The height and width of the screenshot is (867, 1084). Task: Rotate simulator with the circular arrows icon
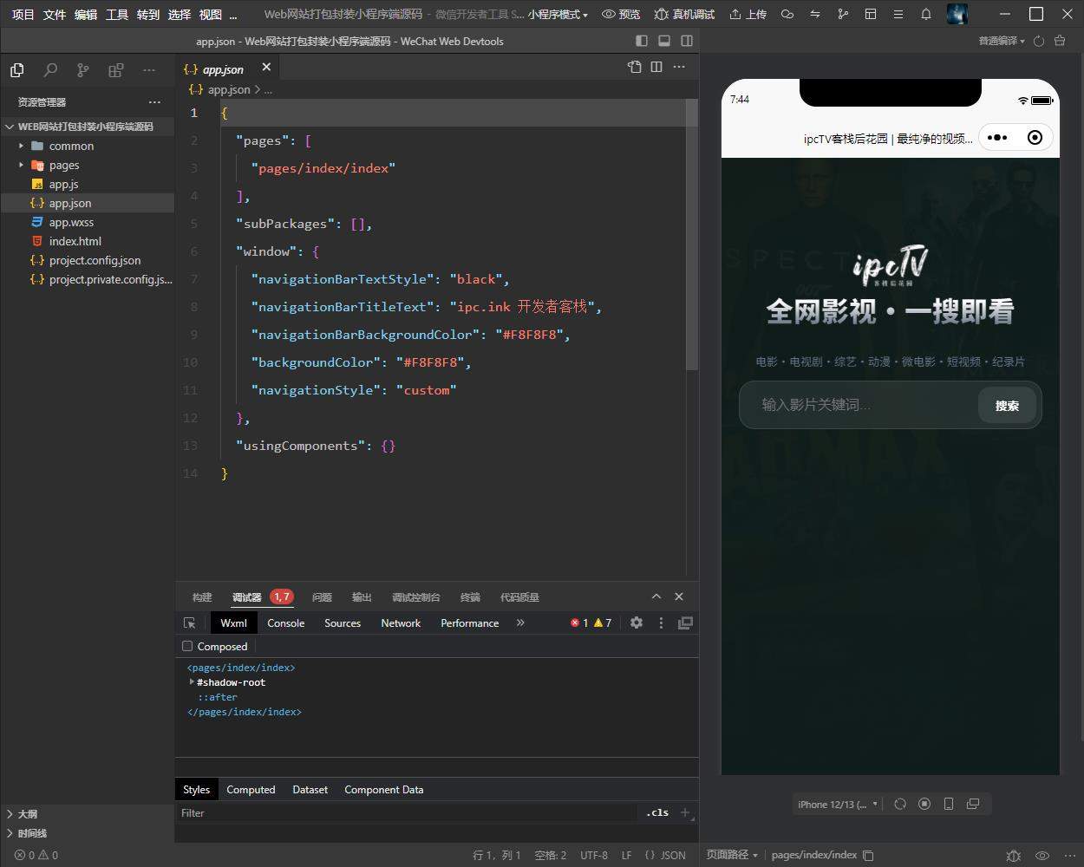click(x=900, y=804)
